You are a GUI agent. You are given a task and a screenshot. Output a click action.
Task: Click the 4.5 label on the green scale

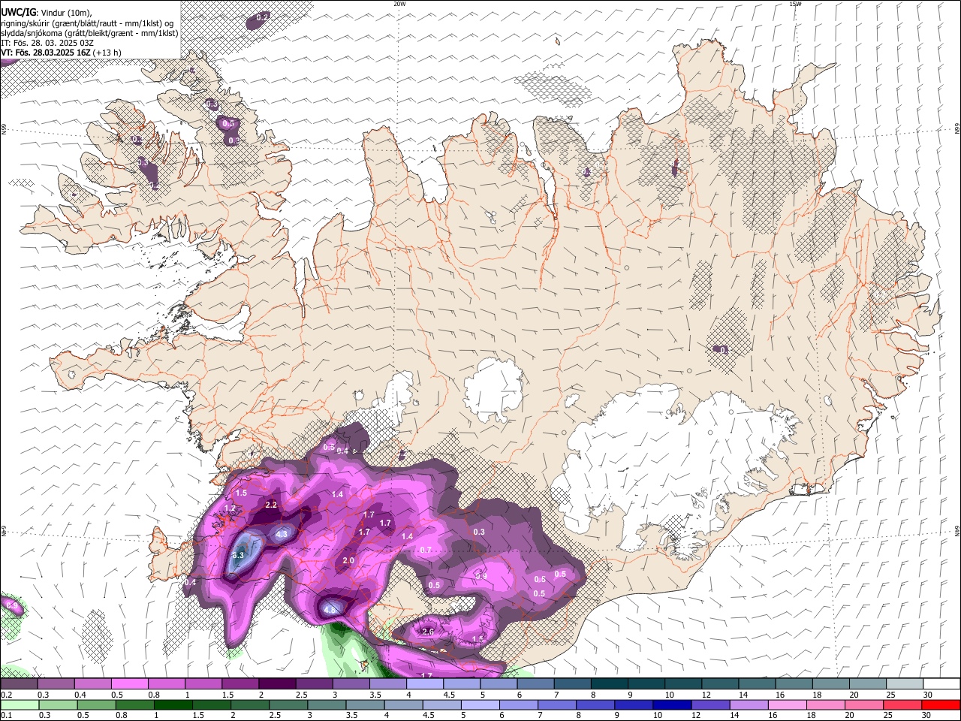(x=429, y=716)
